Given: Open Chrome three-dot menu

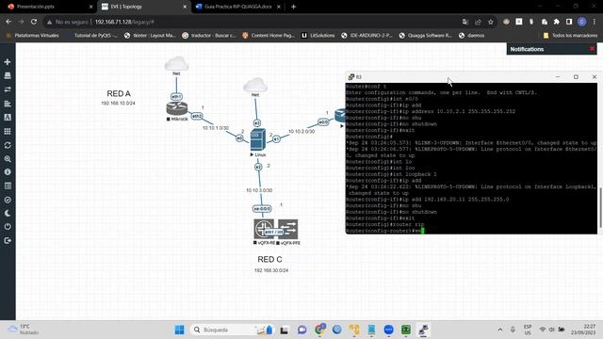Looking at the screenshot, I should coord(595,22).
